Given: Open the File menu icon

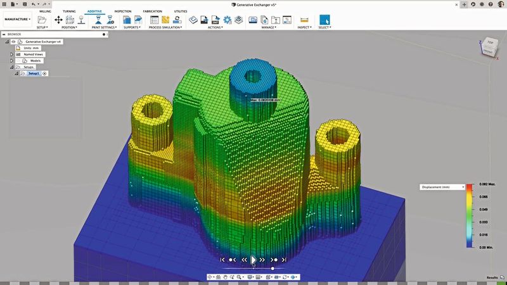Looking at the screenshot, I should (13, 4).
